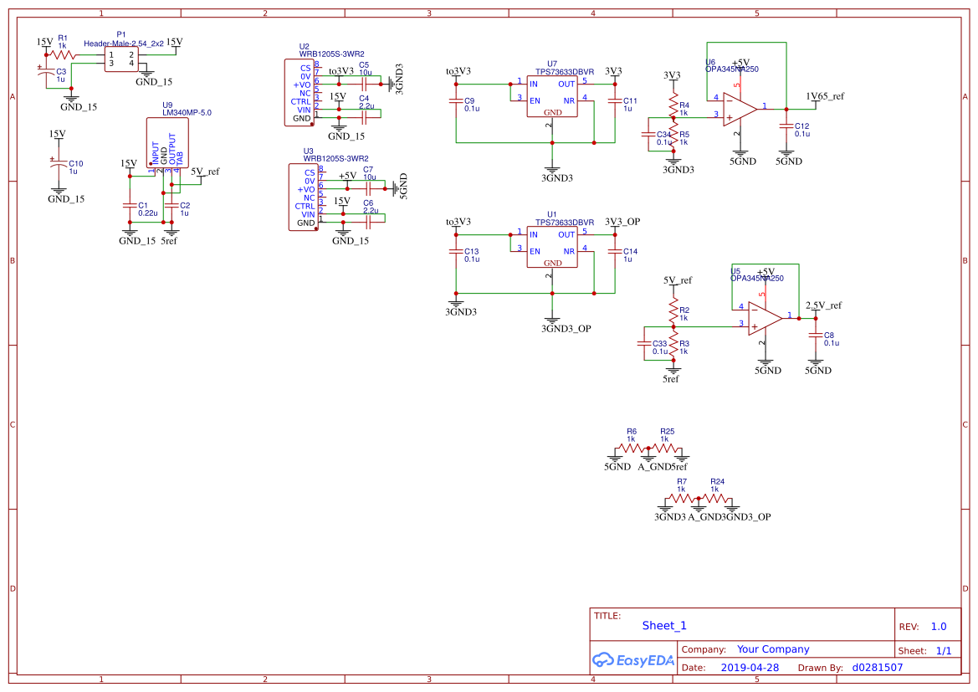This screenshot has width=978, height=692.
Task: Select the REV 1.0 value
Action: click(939, 626)
